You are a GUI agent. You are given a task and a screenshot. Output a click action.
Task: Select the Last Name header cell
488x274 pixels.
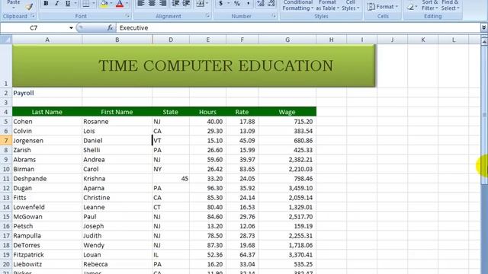pyautogui.click(x=47, y=112)
